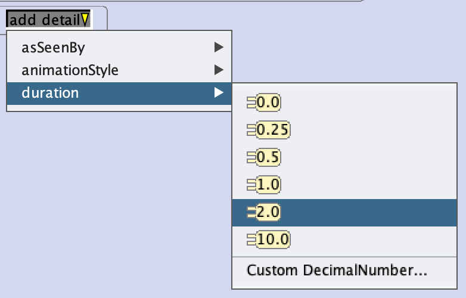Select the asSeenBy menu entry
The height and width of the screenshot is (298, 466).
click(x=53, y=48)
